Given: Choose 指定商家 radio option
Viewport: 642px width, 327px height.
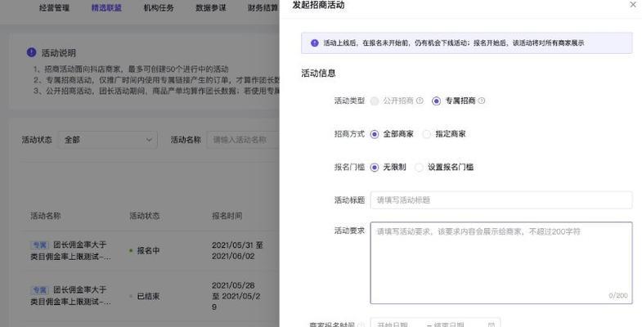Looking at the screenshot, I should tap(427, 134).
